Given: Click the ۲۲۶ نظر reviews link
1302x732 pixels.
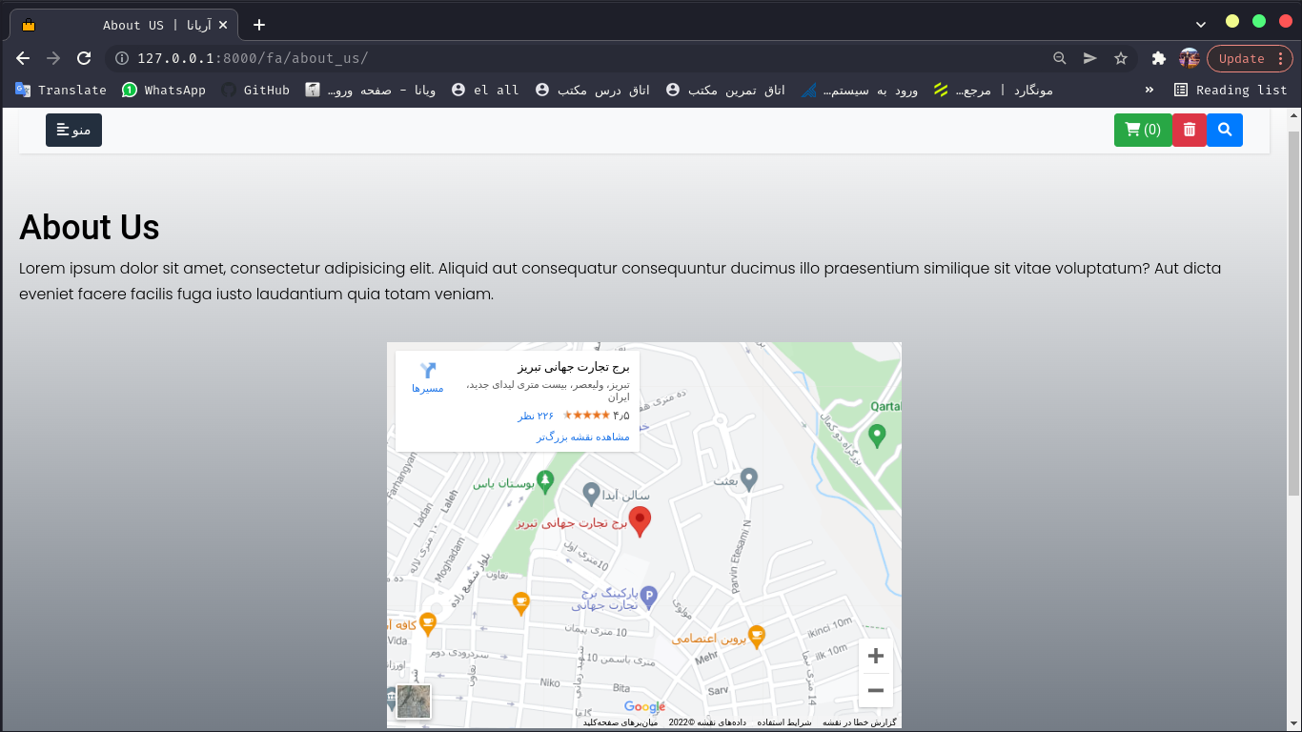Looking at the screenshot, I should [x=536, y=416].
